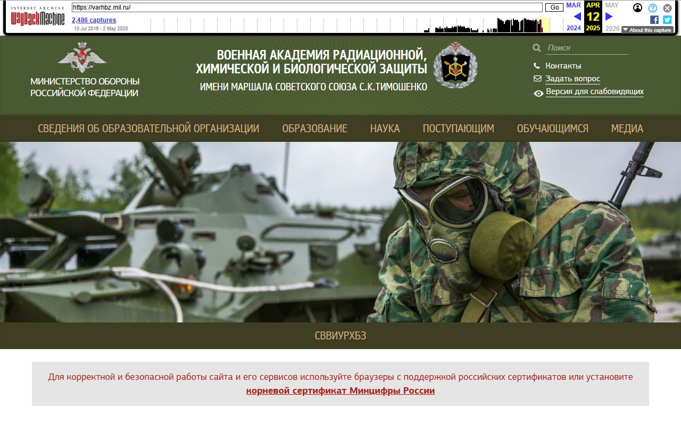Click APR 12 2025 current capture date
The height and width of the screenshot is (425, 681).
point(593,16)
